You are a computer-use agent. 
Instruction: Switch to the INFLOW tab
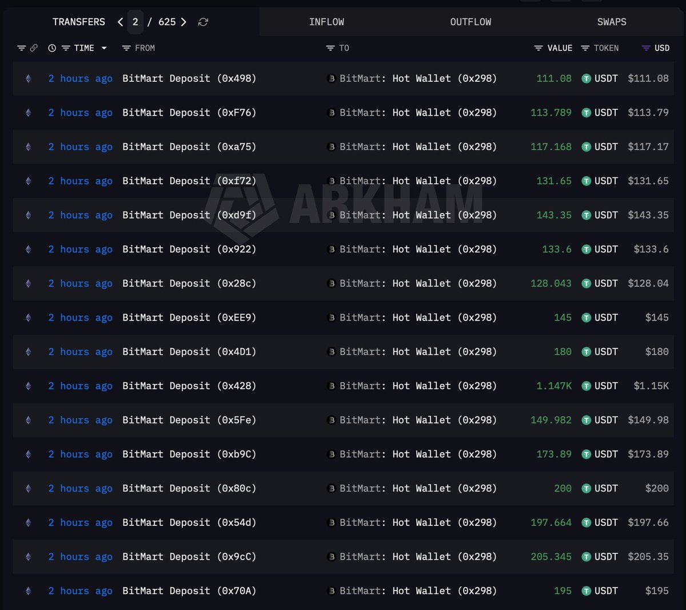click(326, 22)
